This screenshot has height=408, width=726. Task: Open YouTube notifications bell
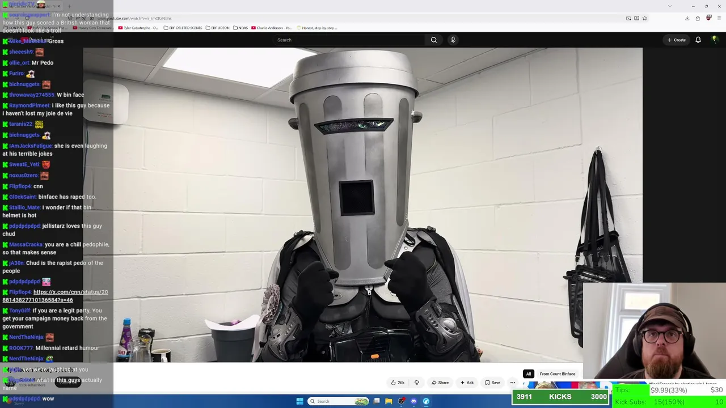pos(698,40)
